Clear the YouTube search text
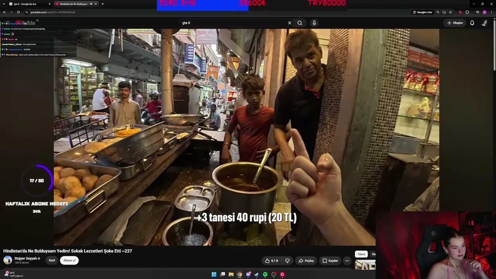Viewport: 496px width, 279px height. tap(289, 23)
